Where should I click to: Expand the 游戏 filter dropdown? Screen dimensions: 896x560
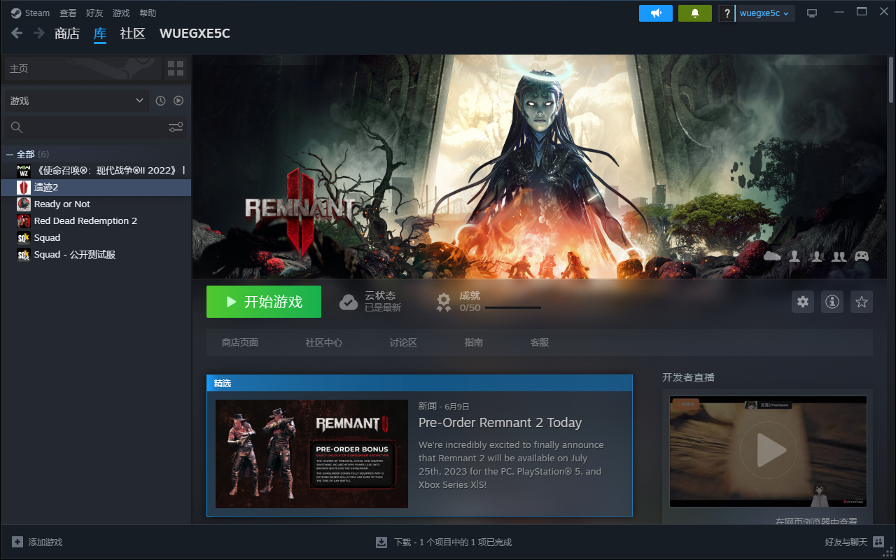(77, 101)
